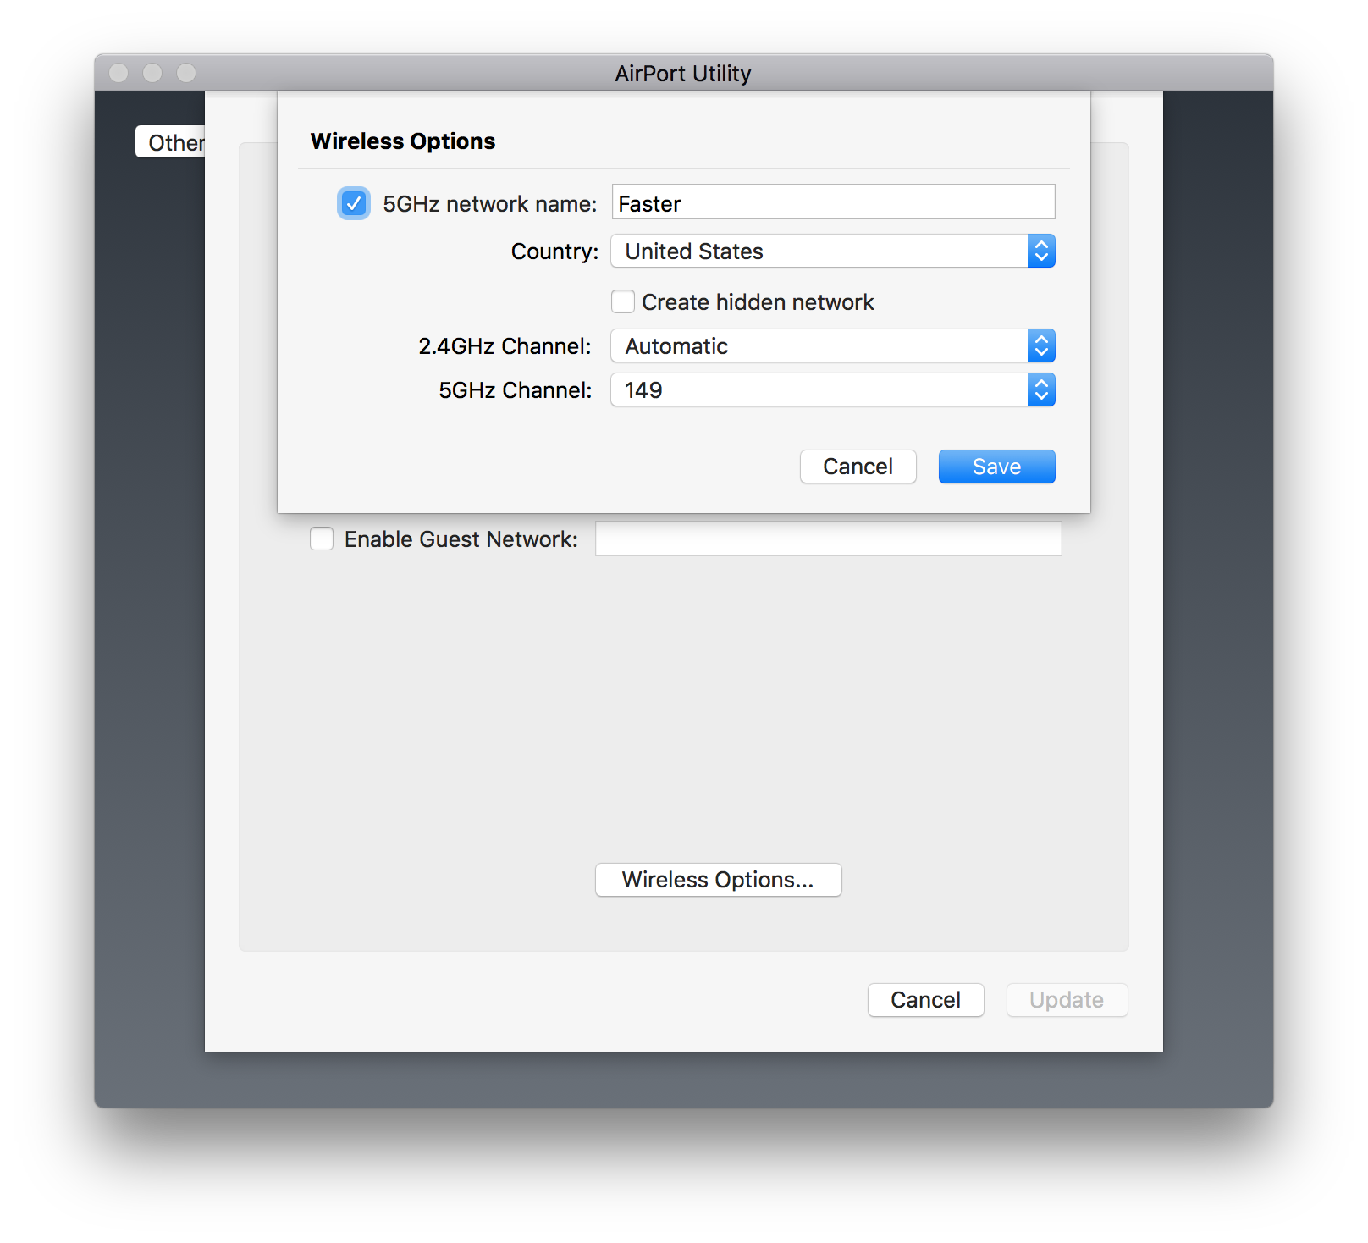Viewport: 1368px width, 1243px height.
Task: Open the Country dropdown showing United States
Action: [x=833, y=251]
